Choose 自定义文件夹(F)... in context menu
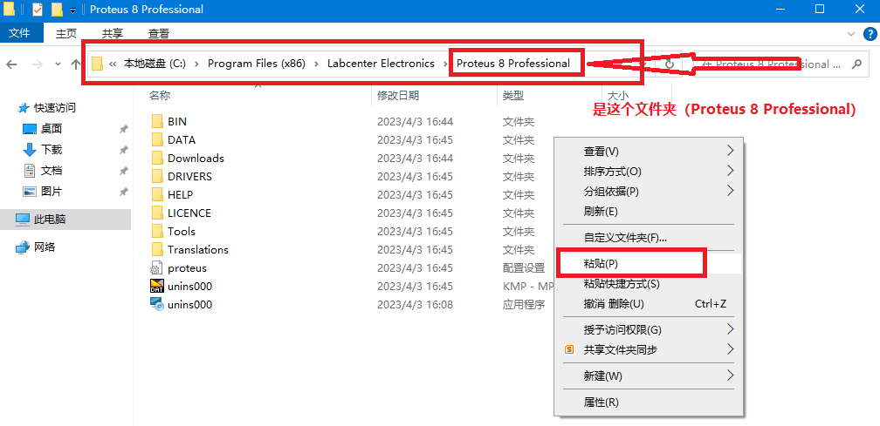The width and height of the screenshot is (880, 426). pos(625,237)
